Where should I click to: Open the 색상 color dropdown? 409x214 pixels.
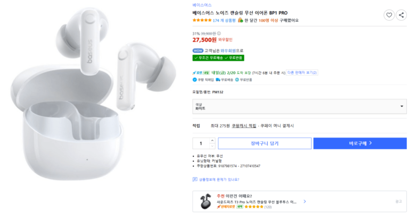pyautogui.click(x=299, y=106)
